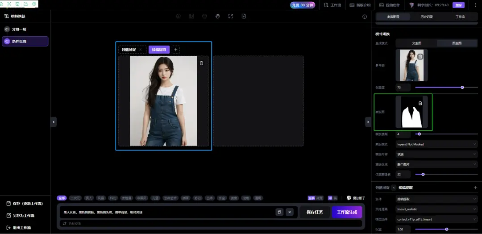Image resolution: width=482 pixels, height=234 pixels.
Task: Select 文生图 generation mode
Action: click(x=416, y=43)
